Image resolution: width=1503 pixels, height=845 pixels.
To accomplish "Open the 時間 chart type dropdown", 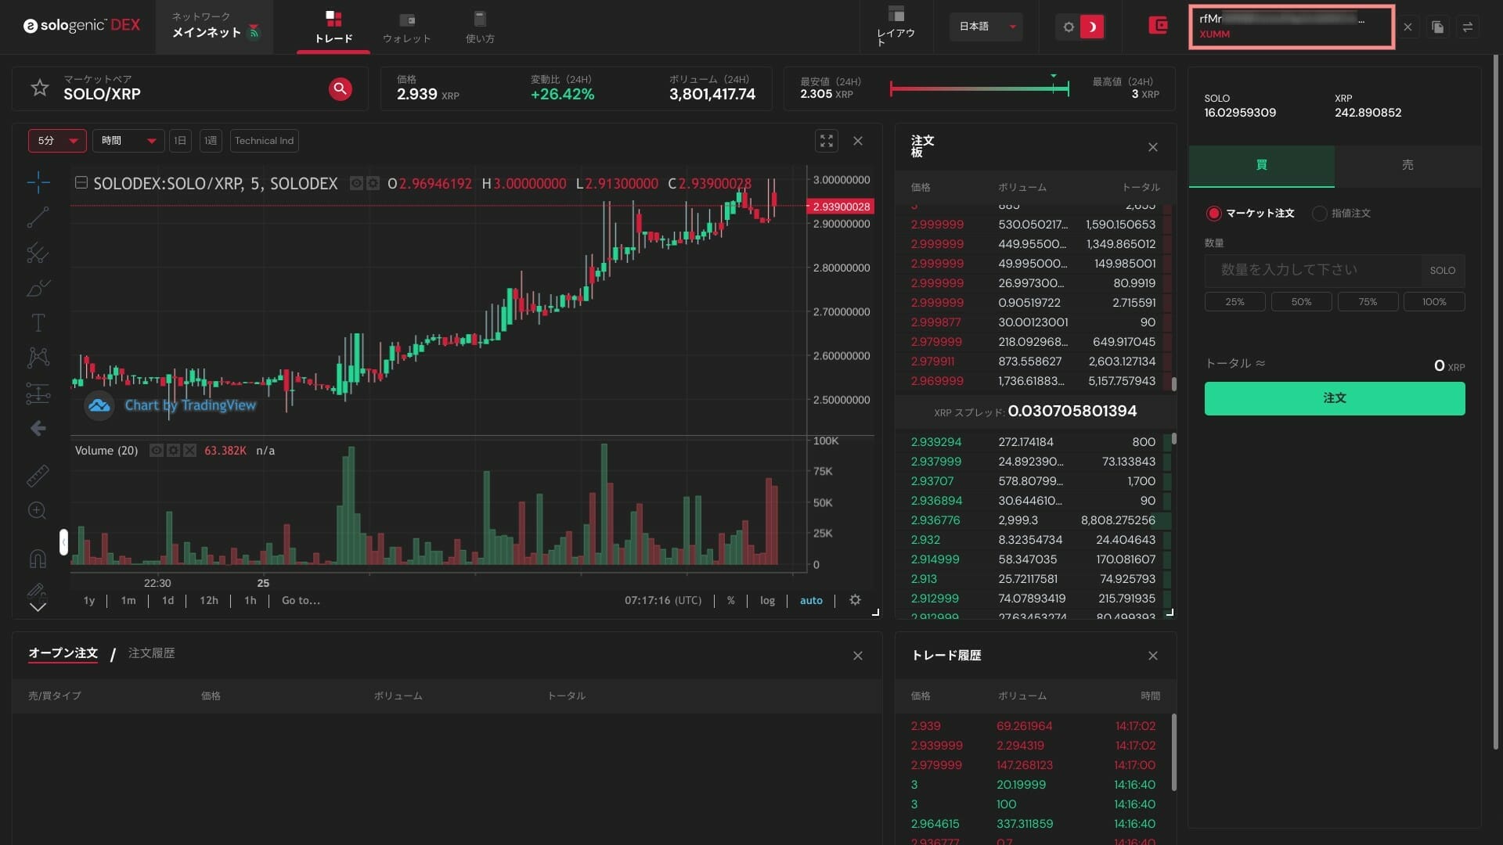I will coord(128,141).
